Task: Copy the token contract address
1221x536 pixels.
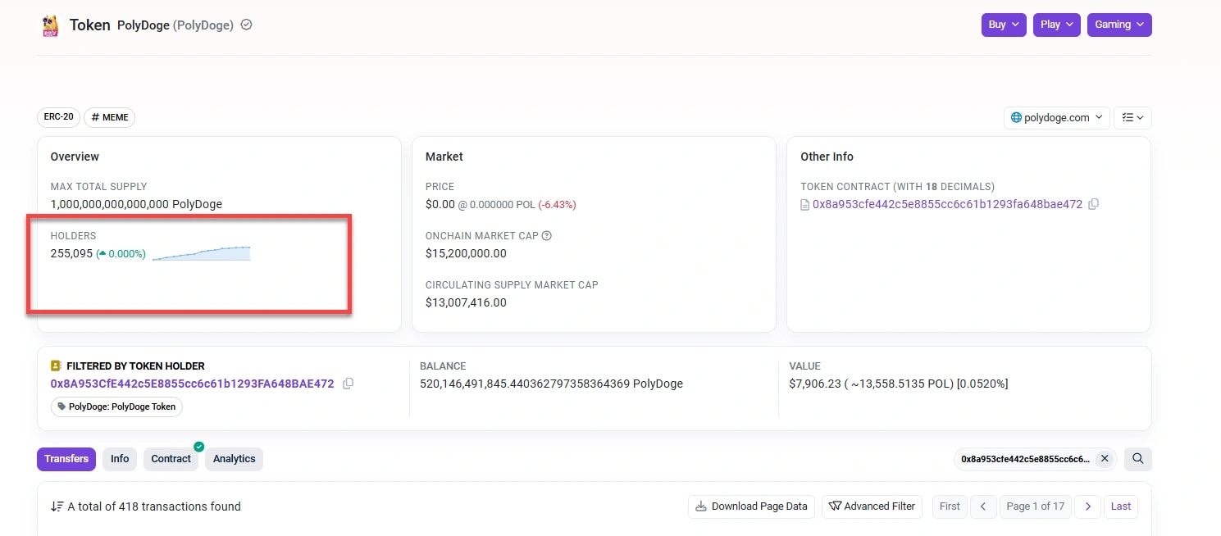Action: tap(1094, 204)
